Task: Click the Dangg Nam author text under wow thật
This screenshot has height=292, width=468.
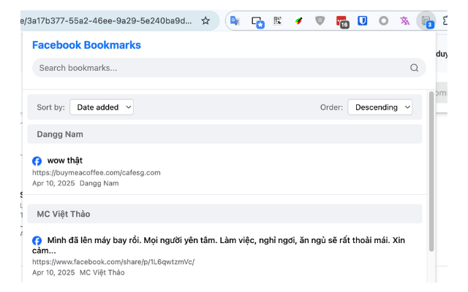Action: coord(99,183)
